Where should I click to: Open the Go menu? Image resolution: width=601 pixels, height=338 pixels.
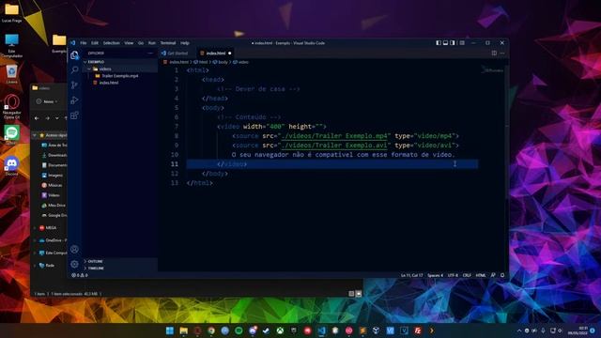141,43
